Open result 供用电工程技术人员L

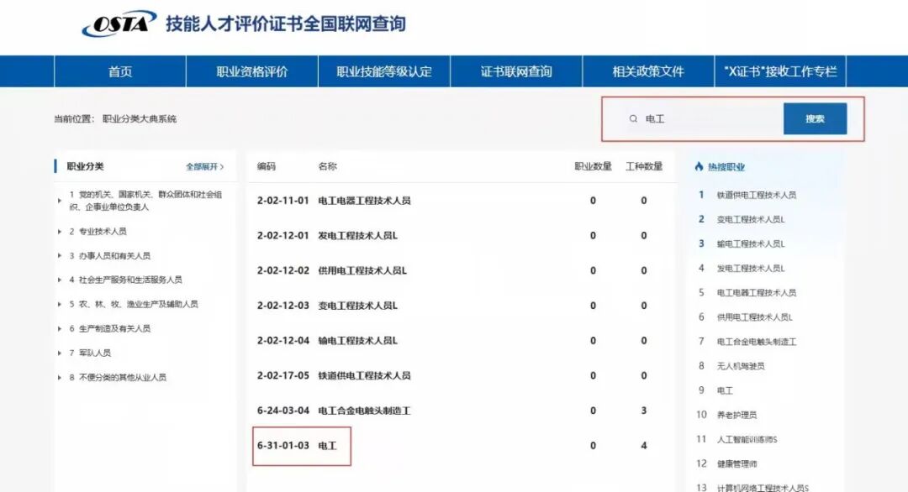coord(362,270)
